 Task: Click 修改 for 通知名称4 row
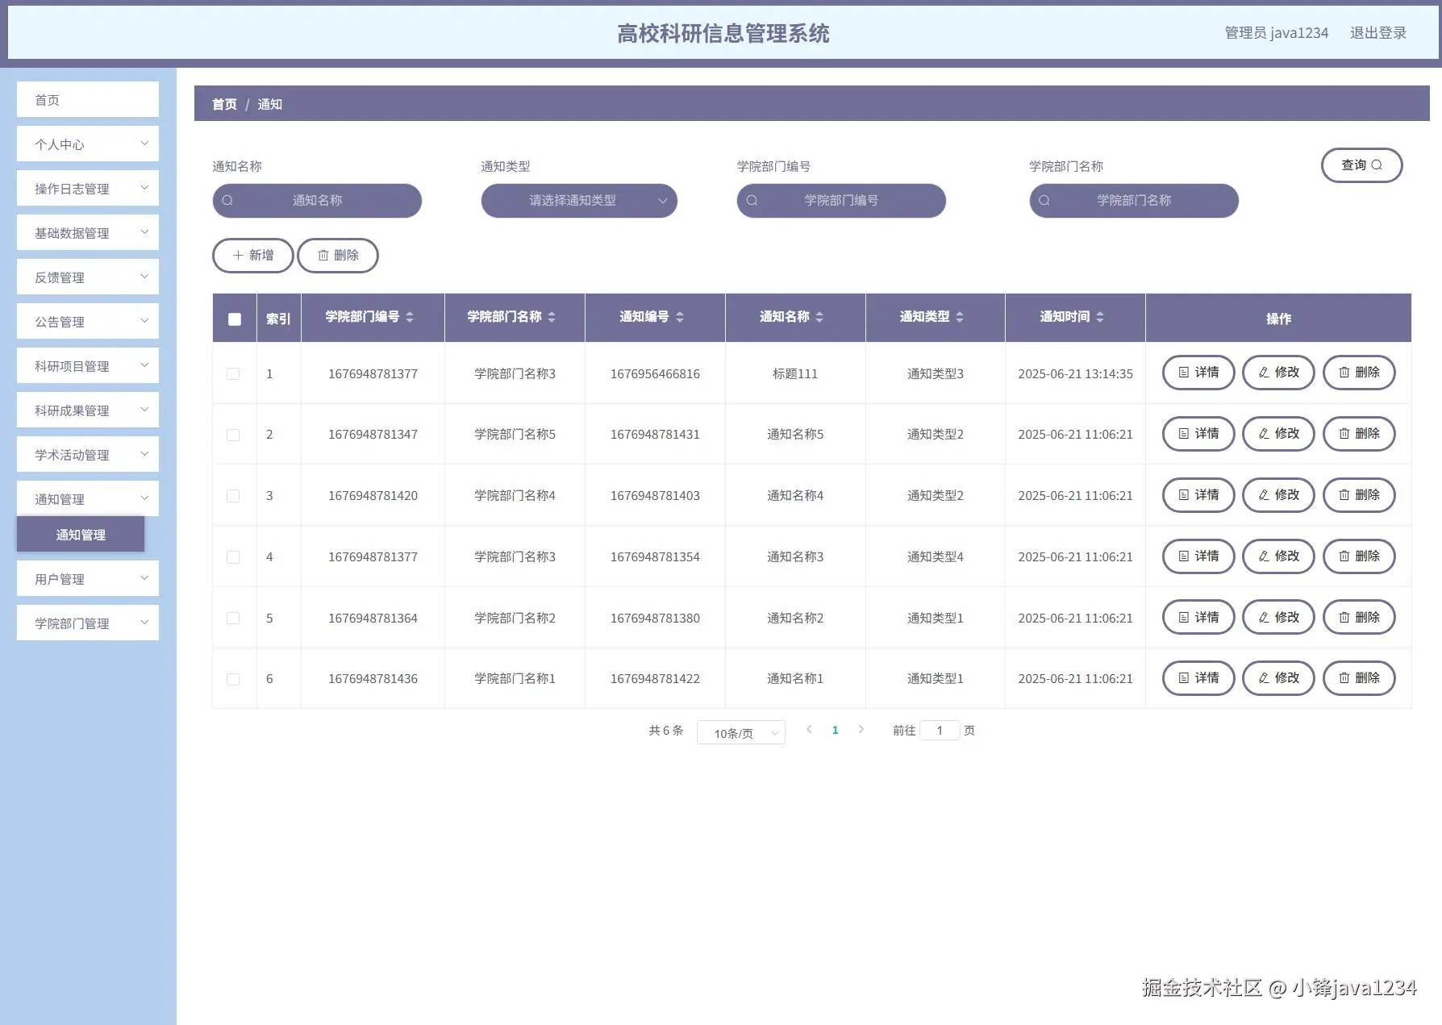(x=1278, y=495)
